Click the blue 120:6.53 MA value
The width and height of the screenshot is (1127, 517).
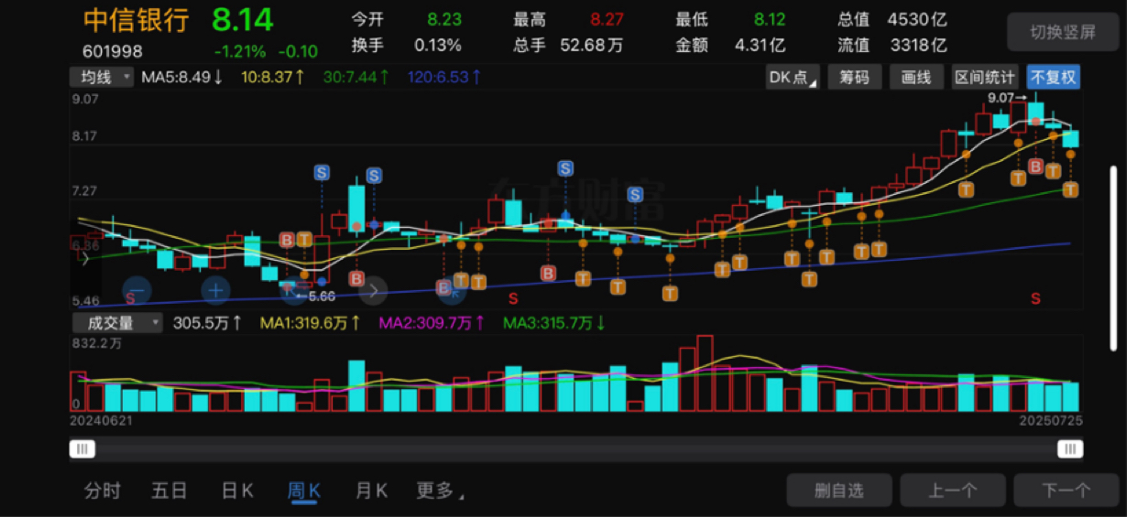(x=444, y=78)
